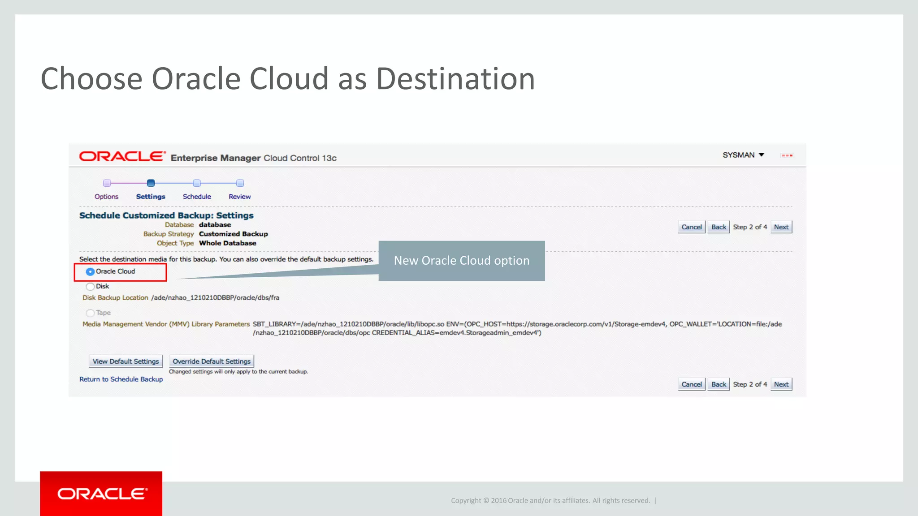Click the 'Whole Database' object type value
The image size is (918, 516).
pyautogui.click(x=228, y=243)
